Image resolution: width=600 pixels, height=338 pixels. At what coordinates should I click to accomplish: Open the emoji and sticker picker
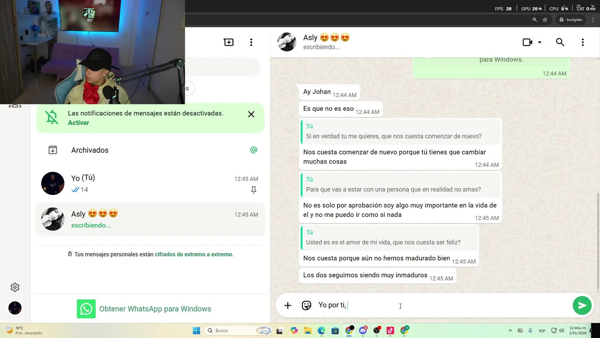307,306
